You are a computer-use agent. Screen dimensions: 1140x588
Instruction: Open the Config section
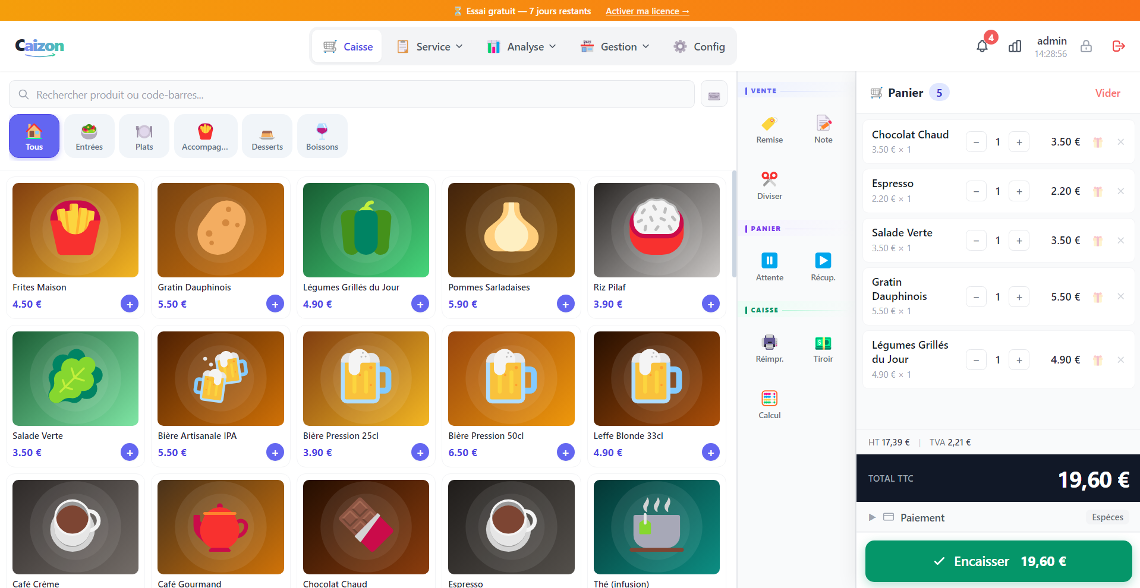point(699,46)
